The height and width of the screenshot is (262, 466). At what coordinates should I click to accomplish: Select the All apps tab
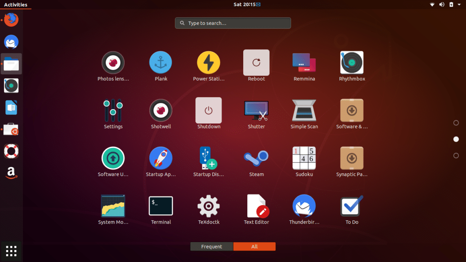coord(254,246)
